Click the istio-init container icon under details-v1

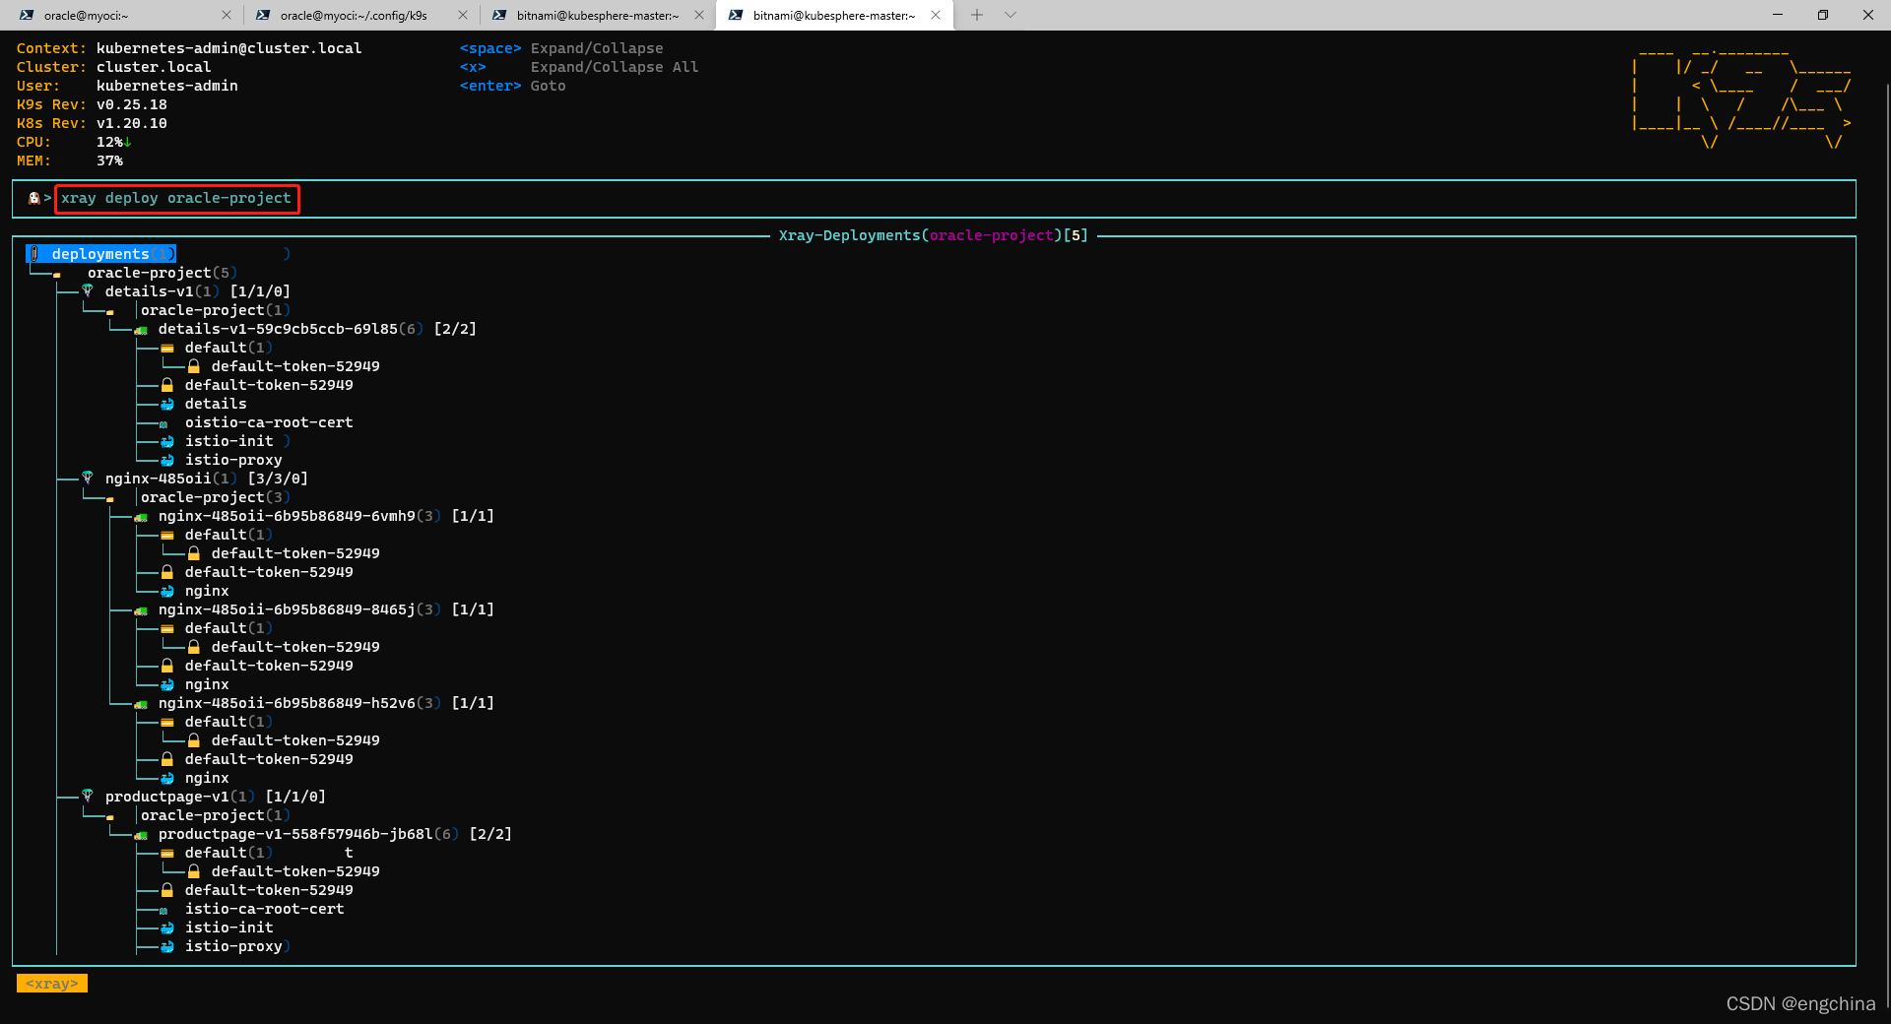pos(167,442)
